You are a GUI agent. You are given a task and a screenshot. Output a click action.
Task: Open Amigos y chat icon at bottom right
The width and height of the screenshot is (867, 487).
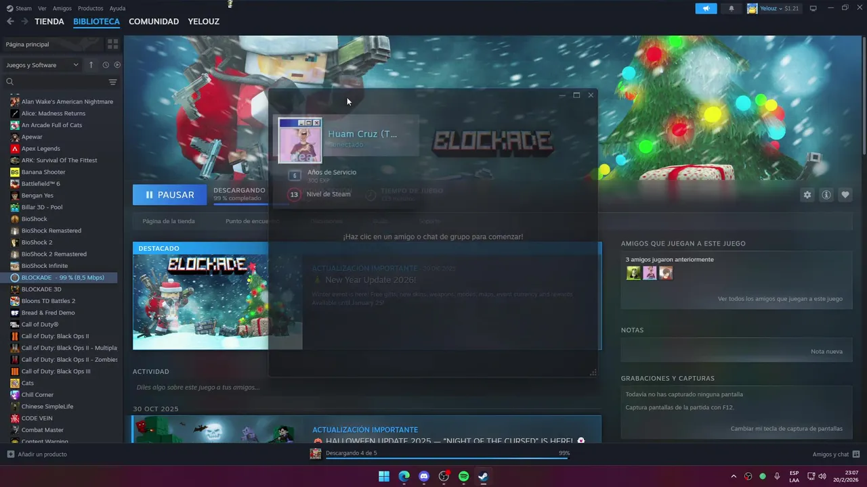coord(856,455)
